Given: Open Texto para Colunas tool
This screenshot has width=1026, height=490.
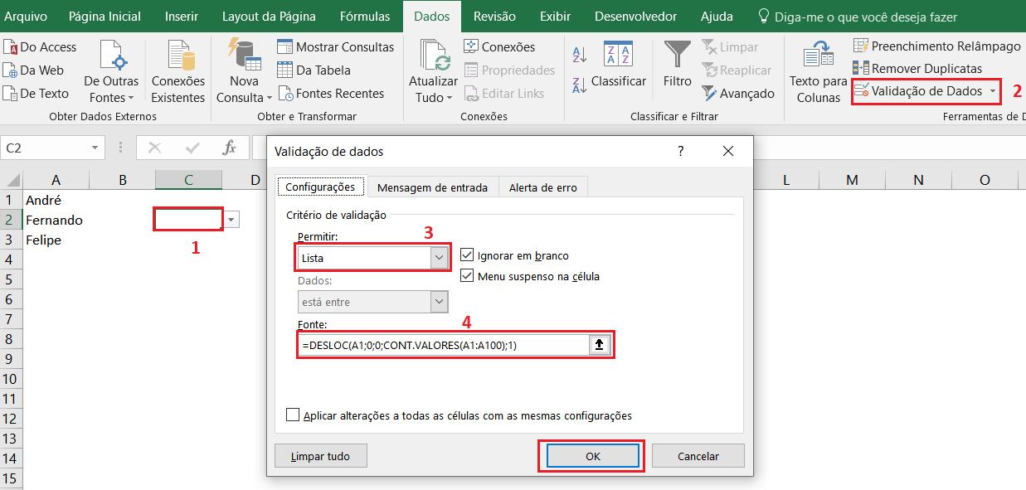Looking at the screenshot, I should [818, 56].
